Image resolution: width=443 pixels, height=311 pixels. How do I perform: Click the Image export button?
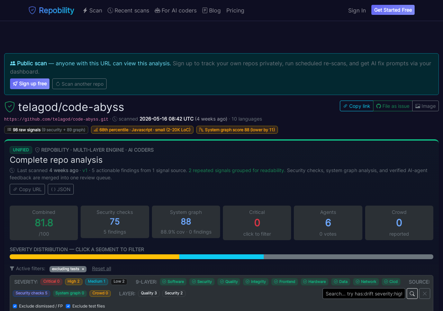425,106
